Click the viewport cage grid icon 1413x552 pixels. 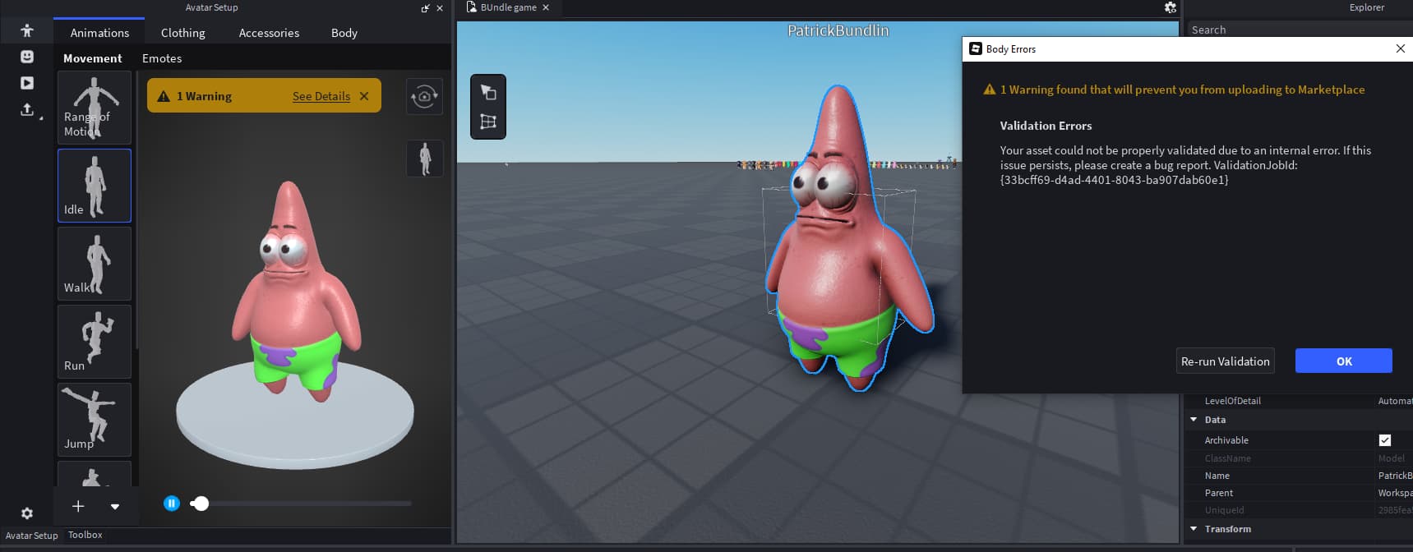point(488,122)
